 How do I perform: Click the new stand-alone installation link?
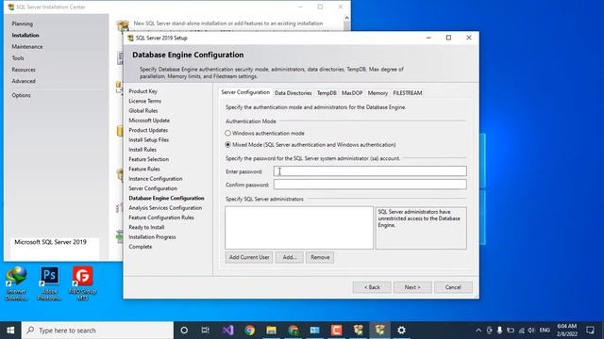[228, 24]
